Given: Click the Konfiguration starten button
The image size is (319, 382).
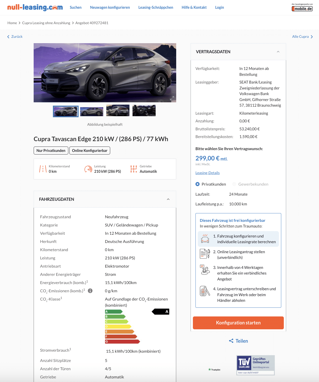Looking at the screenshot, I should pyautogui.click(x=238, y=323).
